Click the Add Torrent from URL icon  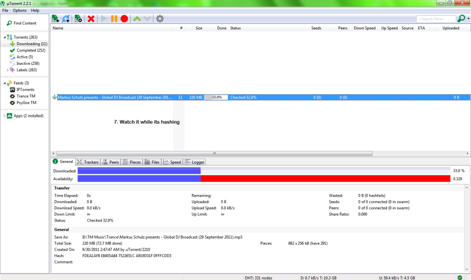[x=66, y=18]
